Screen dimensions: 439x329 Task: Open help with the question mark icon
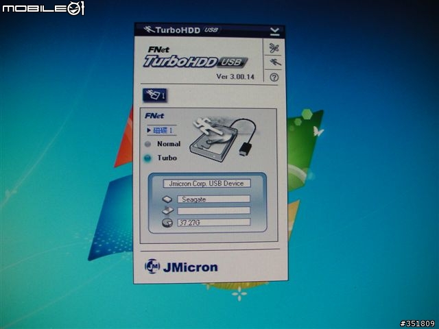click(274, 77)
